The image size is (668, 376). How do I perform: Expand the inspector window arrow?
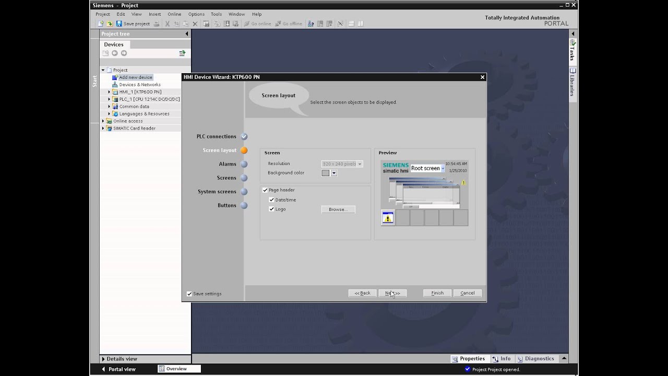click(x=564, y=359)
